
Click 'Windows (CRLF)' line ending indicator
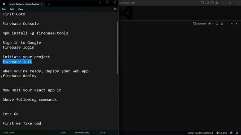coord(82,132)
